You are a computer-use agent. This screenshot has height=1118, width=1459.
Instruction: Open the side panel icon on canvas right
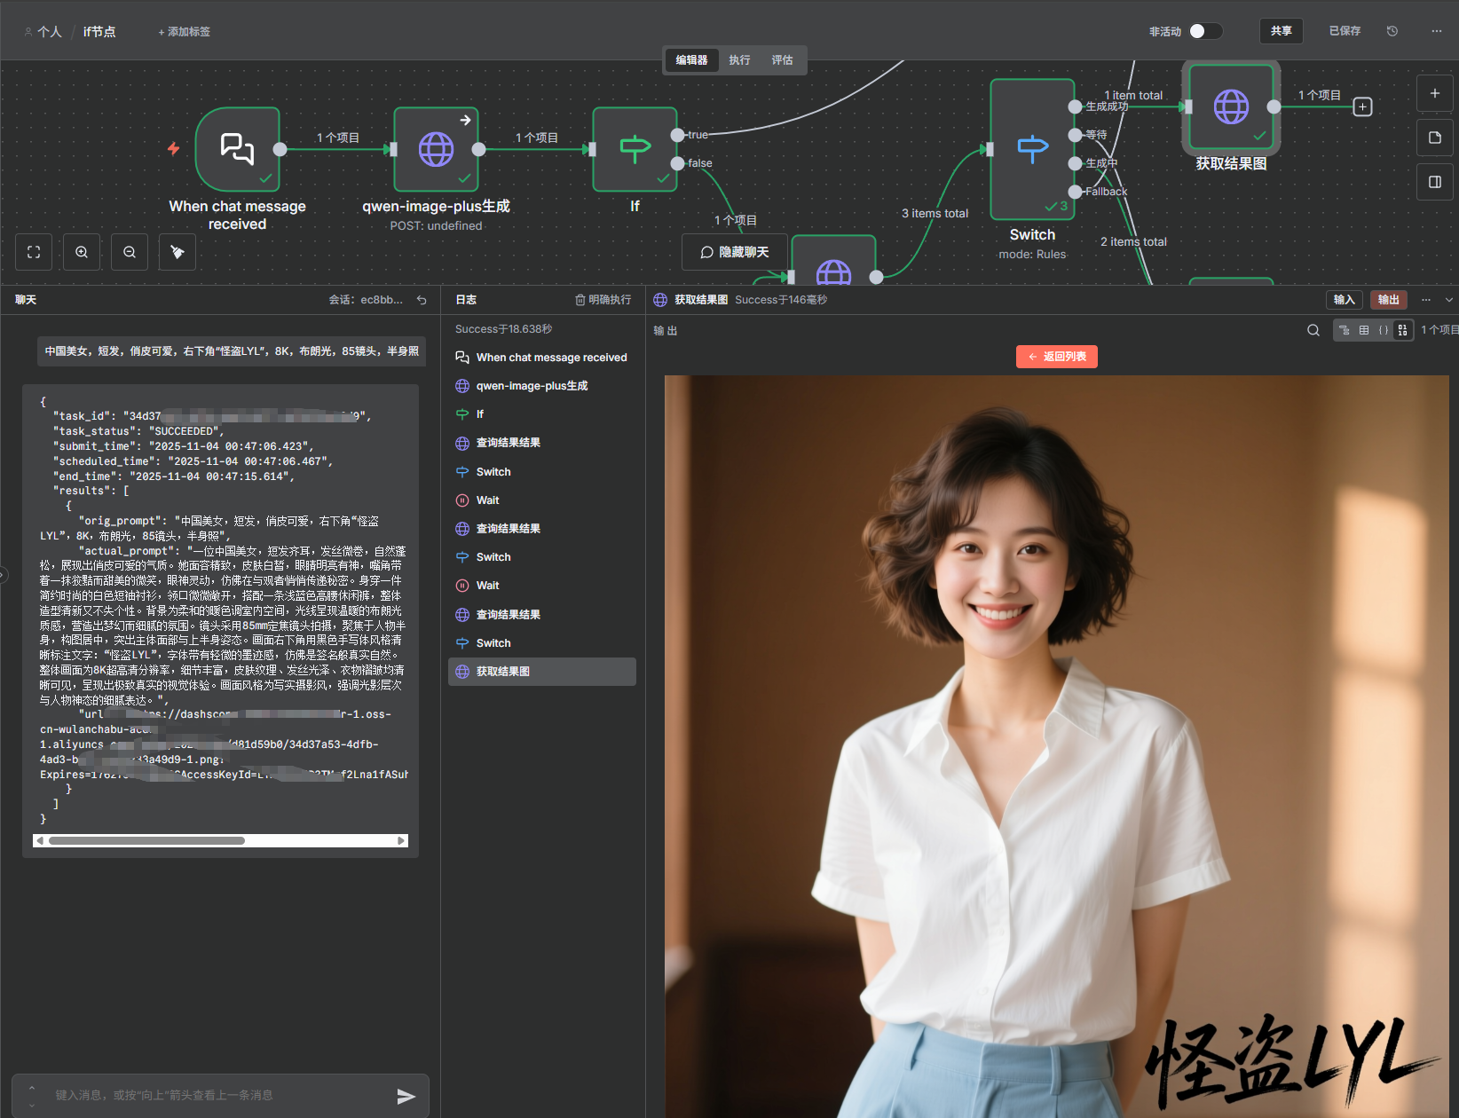[x=1435, y=182]
